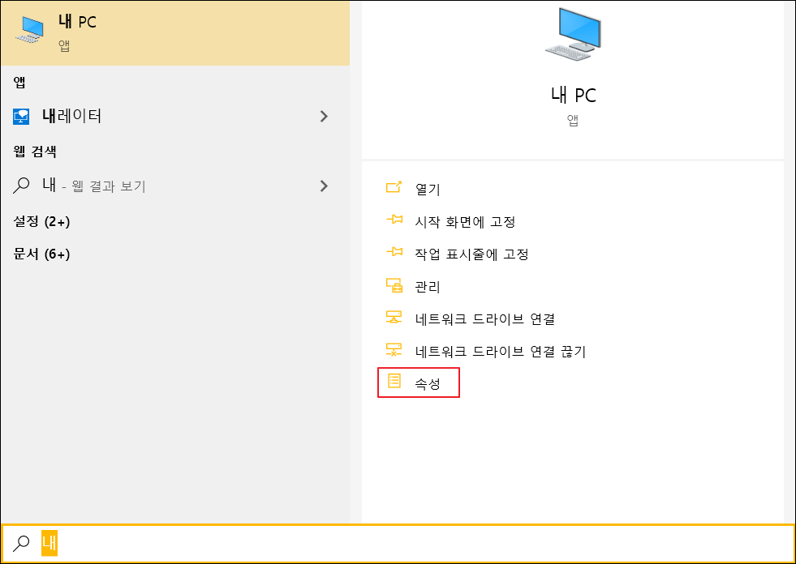Click the large 내 PC preview icon

tap(573, 34)
